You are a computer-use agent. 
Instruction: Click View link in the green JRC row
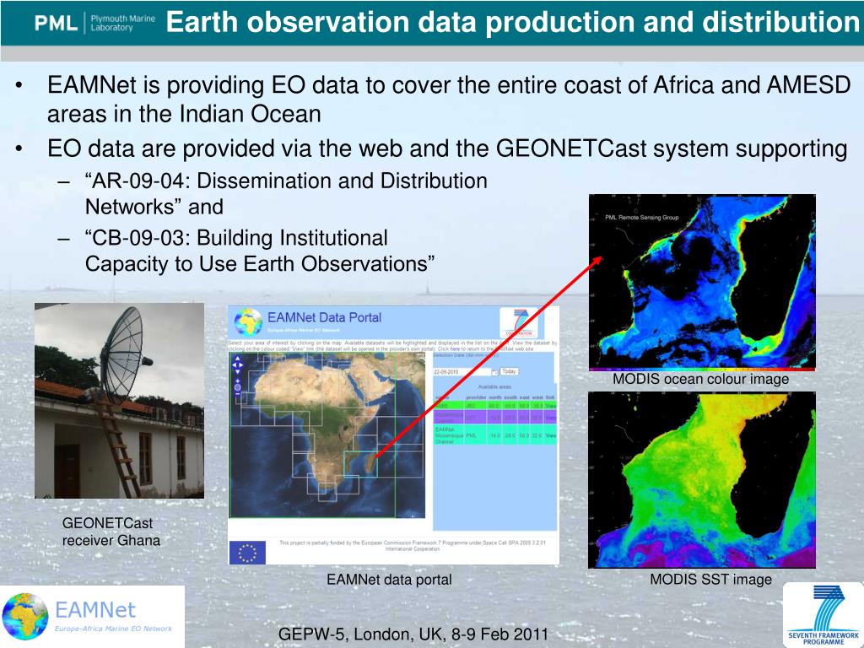[x=550, y=406]
